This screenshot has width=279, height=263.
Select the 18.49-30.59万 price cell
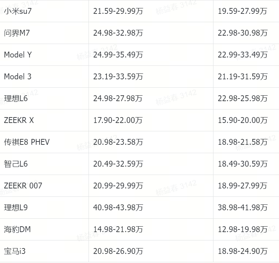pyautogui.click(x=243, y=164)
